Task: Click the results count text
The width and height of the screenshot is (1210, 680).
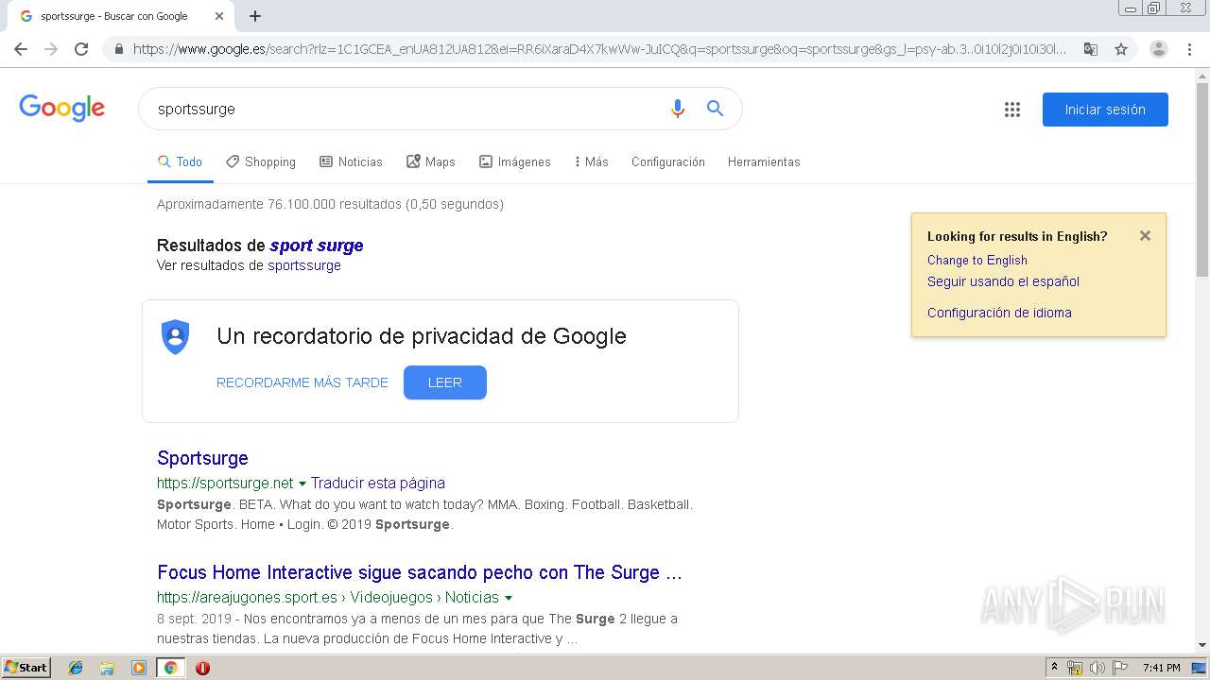Action: click(x=330, y=204)
